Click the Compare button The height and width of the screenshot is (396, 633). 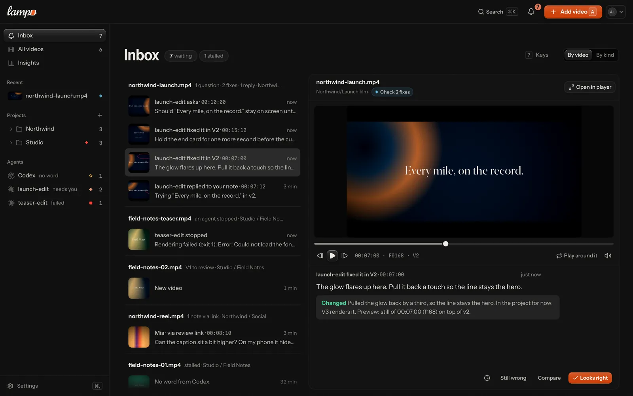click(x=549, y=378)
